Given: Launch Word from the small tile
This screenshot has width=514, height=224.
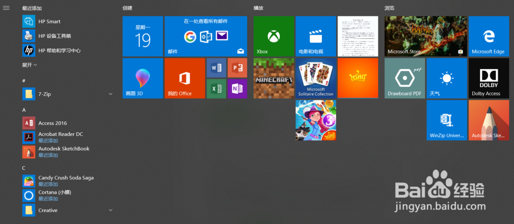Looking at the screenshot, I should point(216,68).
